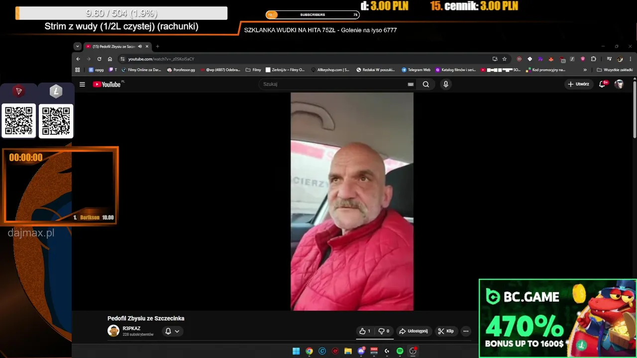
Task: Open YouTube notifications bell in header
Action: click(603, 84)
